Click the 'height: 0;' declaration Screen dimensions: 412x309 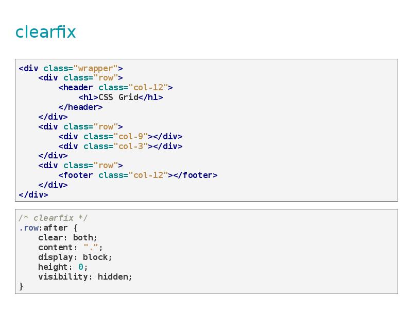[63, 267]
